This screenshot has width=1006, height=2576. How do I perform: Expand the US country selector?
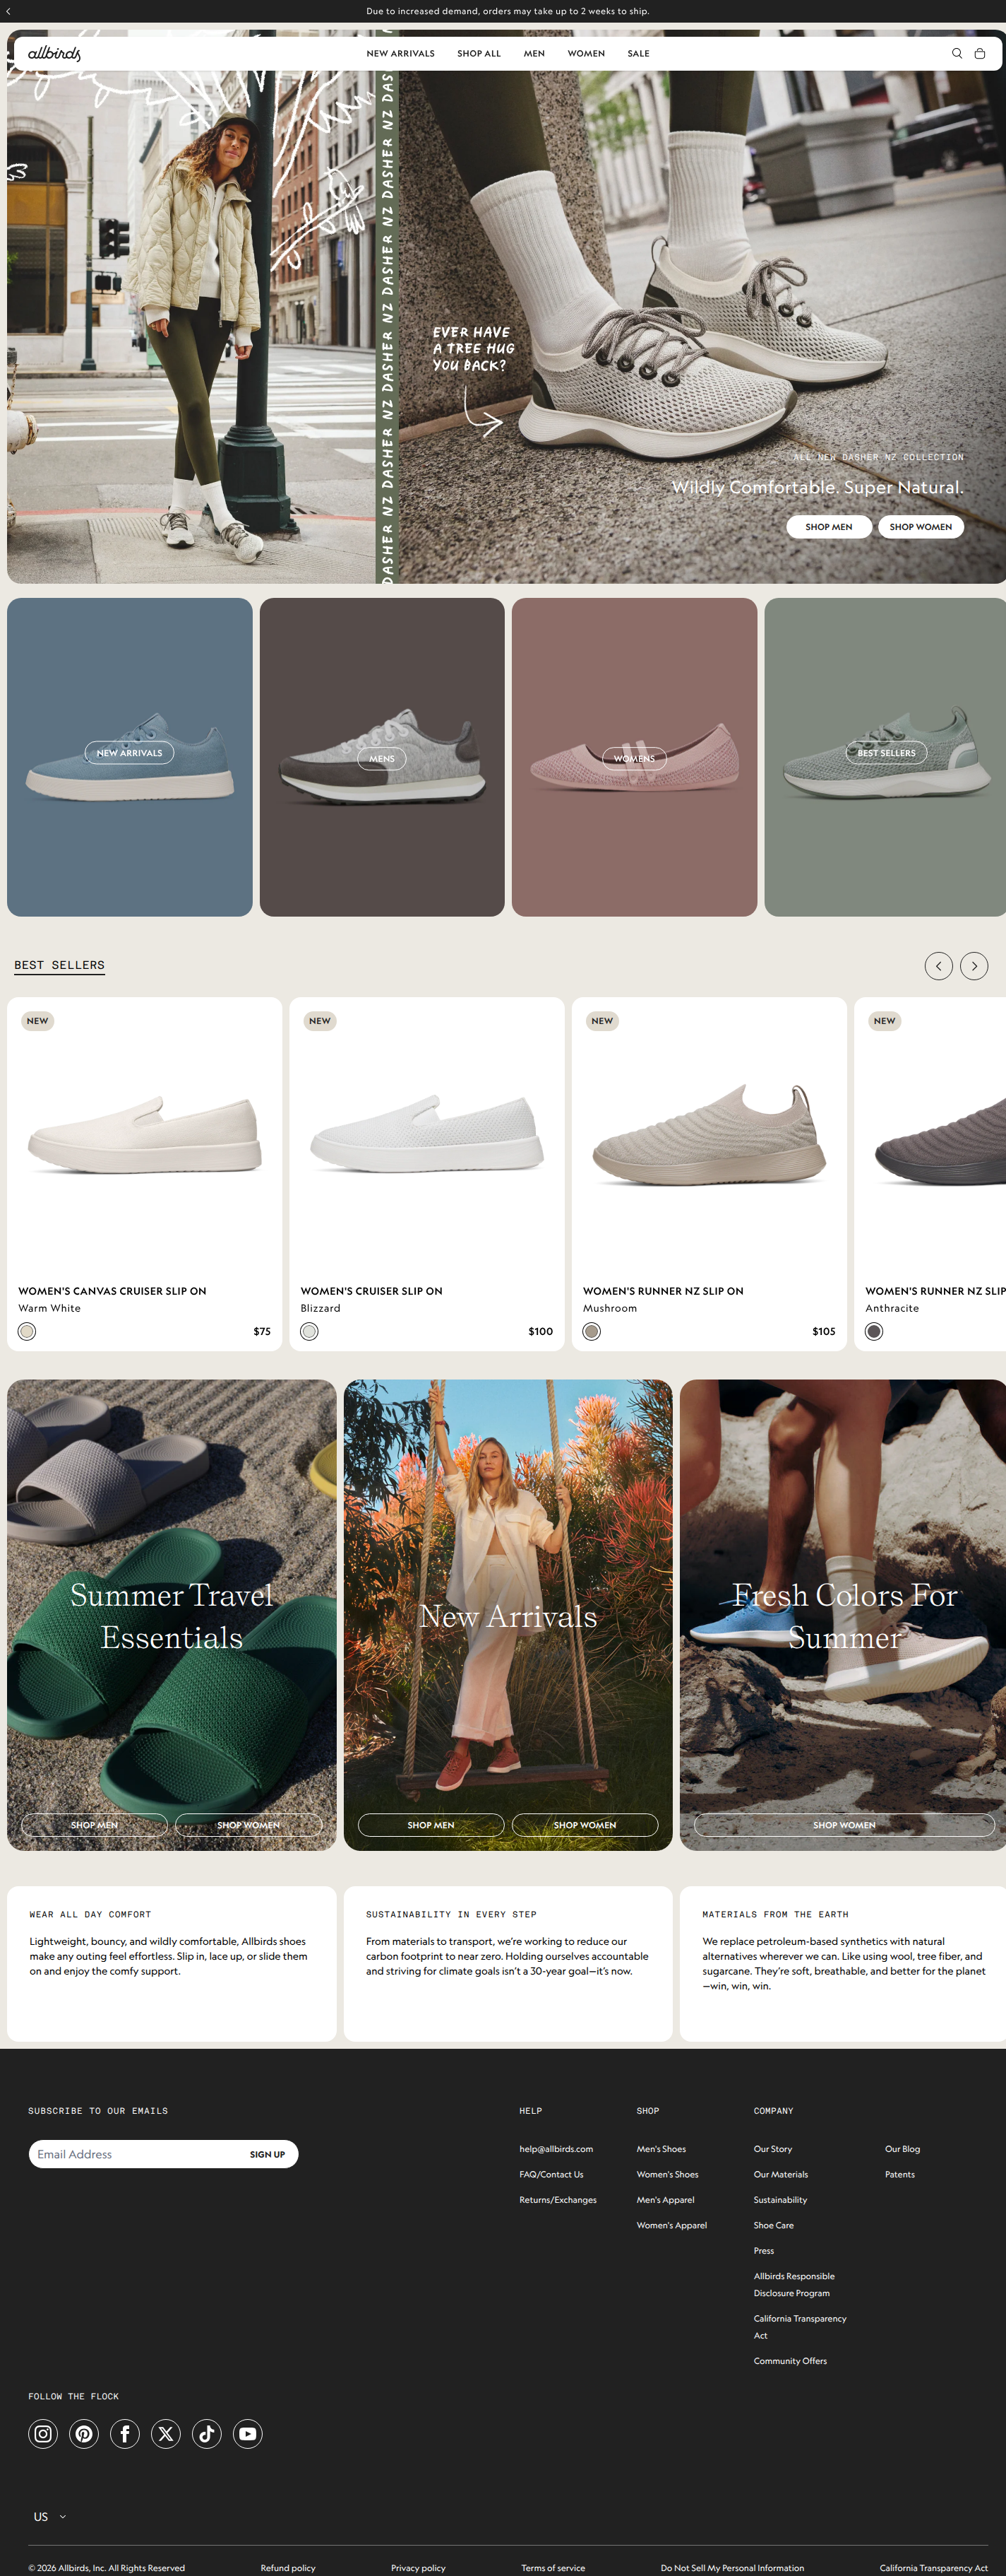(50, 2516)
